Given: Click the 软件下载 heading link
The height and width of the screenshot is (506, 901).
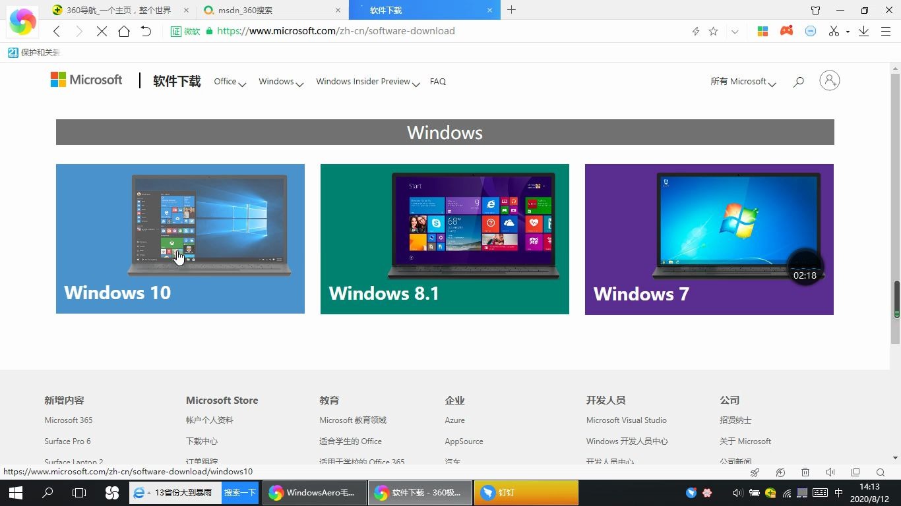Looking at the screenshot, I should [x=177, y=81].
